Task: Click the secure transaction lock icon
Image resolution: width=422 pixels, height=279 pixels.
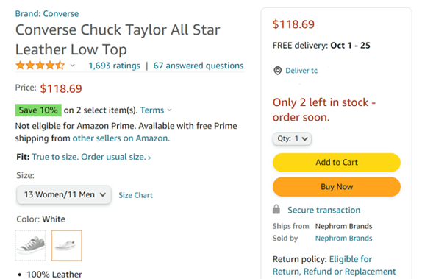Action: click(x=276, y=209)
